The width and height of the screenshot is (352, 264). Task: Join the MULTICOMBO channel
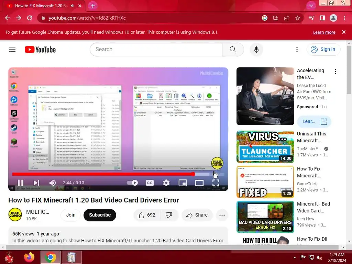71,215
